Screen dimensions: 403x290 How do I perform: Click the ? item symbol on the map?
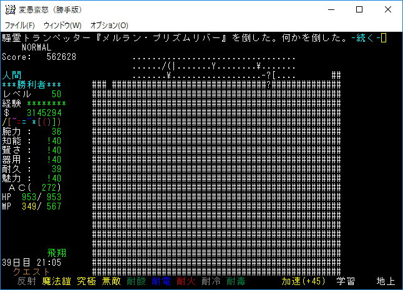[269, 85]
